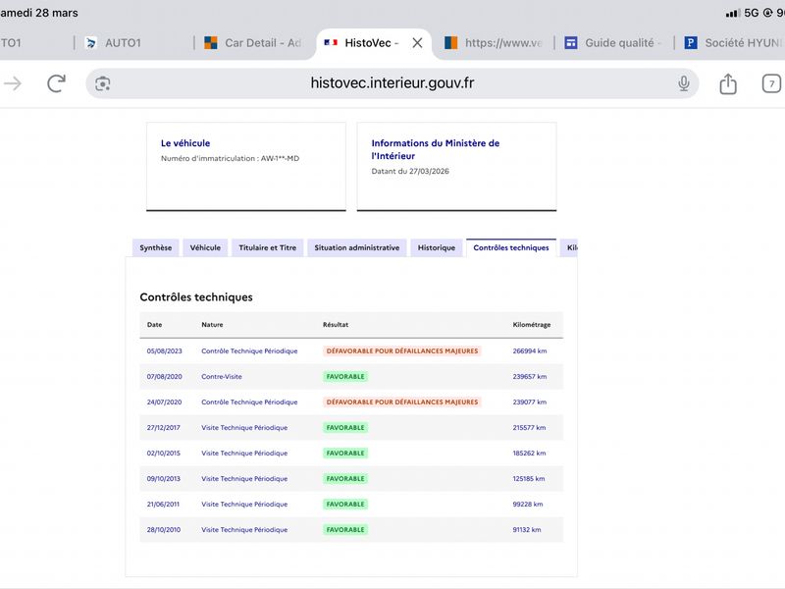The image size is (785, 589).
Task: Open the Situation administrative tab
Action: pos(356,248)
